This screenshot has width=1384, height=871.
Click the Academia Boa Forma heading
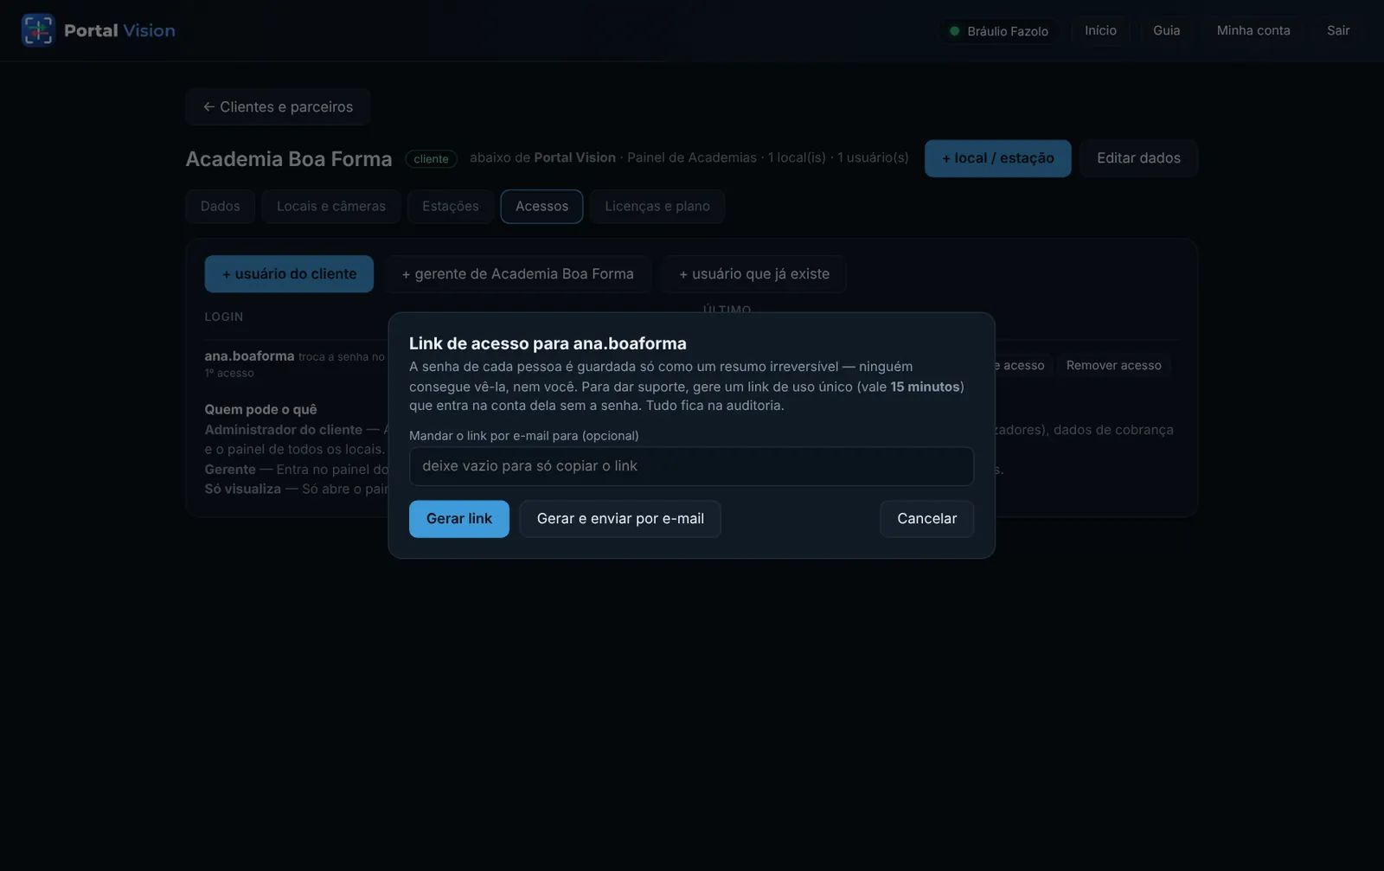tap(289, 159)
